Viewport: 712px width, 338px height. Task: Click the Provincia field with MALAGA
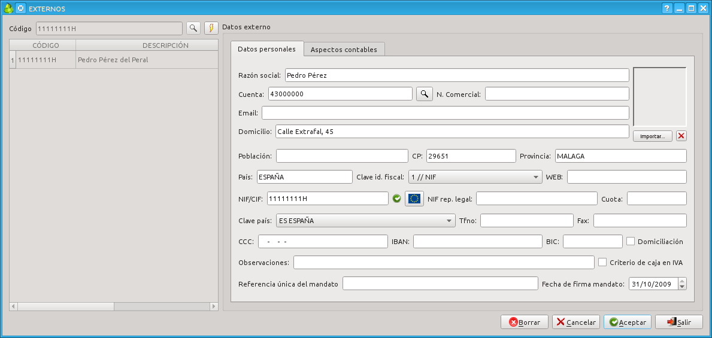tap(620, 156)
